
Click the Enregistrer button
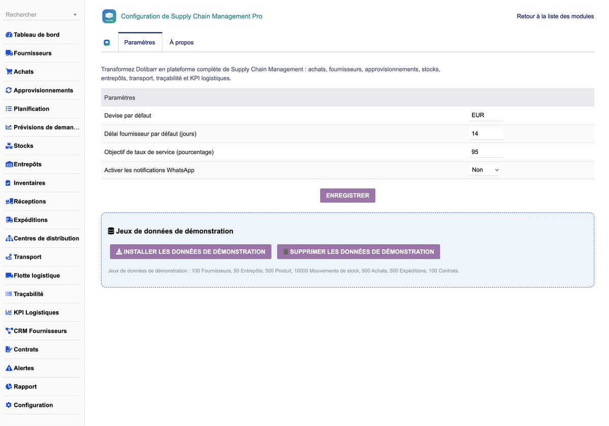click(348, 195)
